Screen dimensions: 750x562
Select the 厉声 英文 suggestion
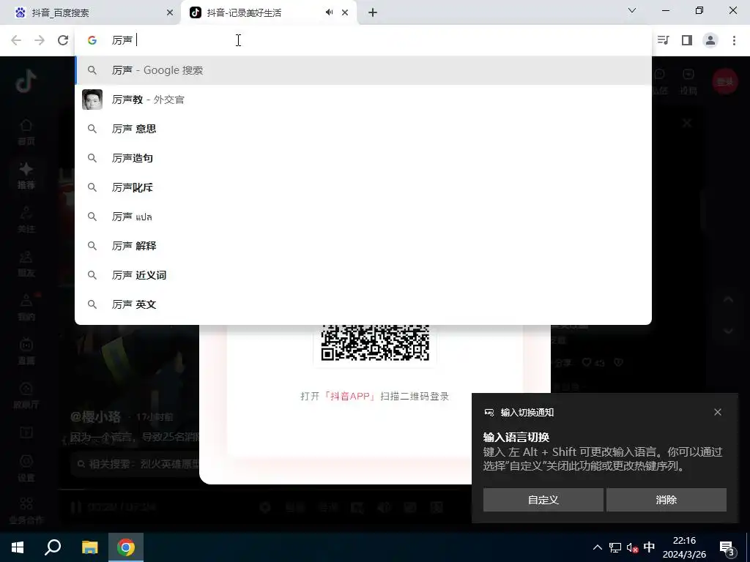point(363,304)
